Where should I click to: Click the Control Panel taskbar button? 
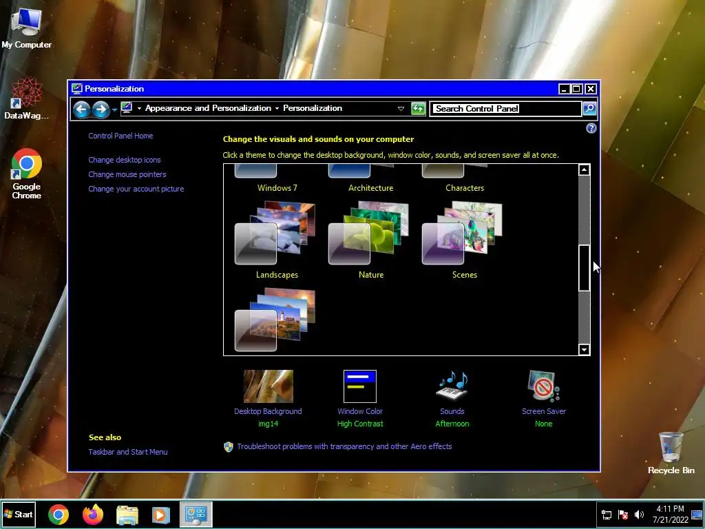click(x=196, y=514)
